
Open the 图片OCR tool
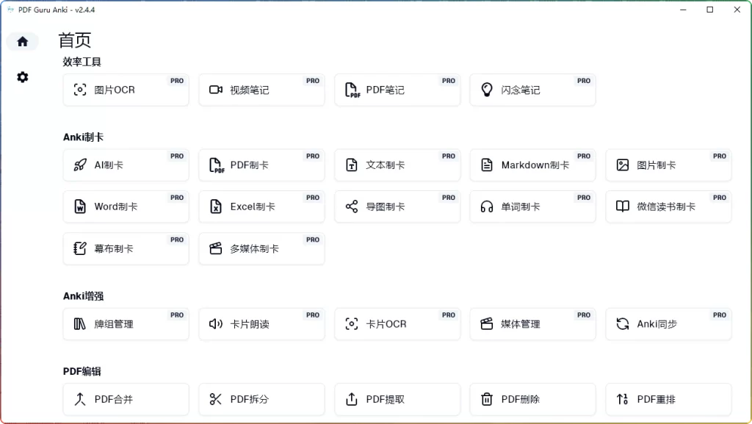[x=126, y=89]
